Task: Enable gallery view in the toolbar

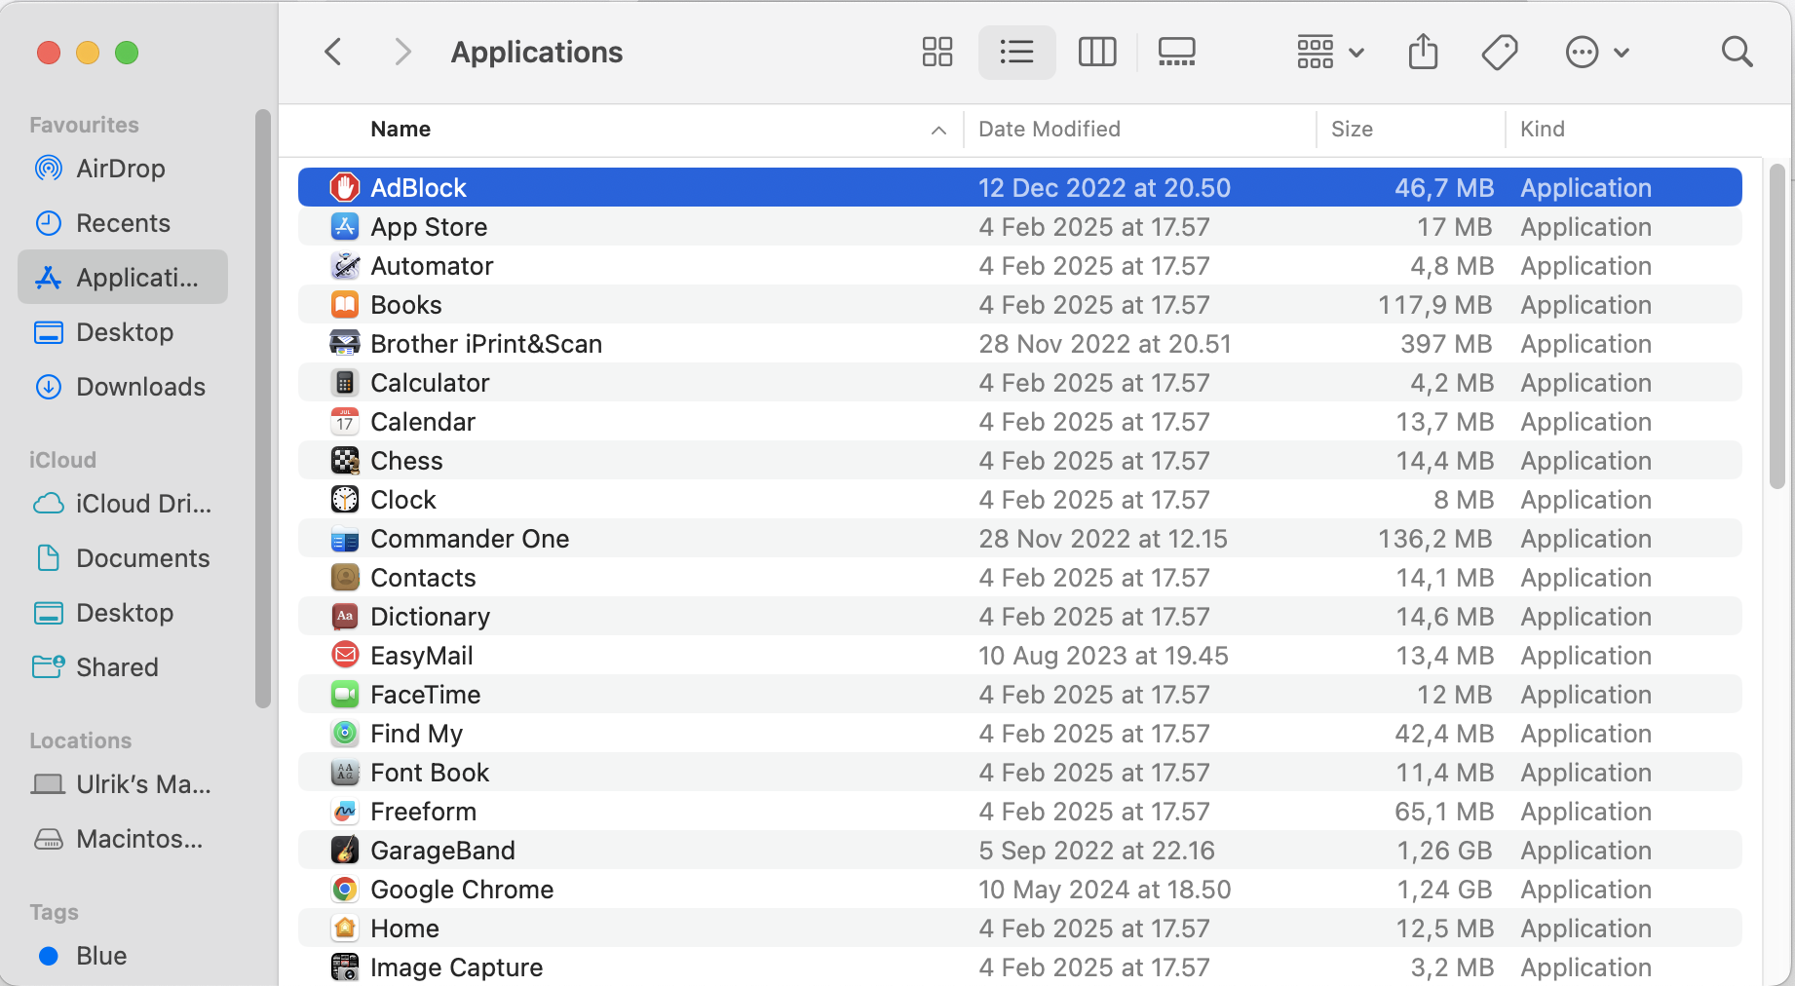Action: tap(1176, 52)
